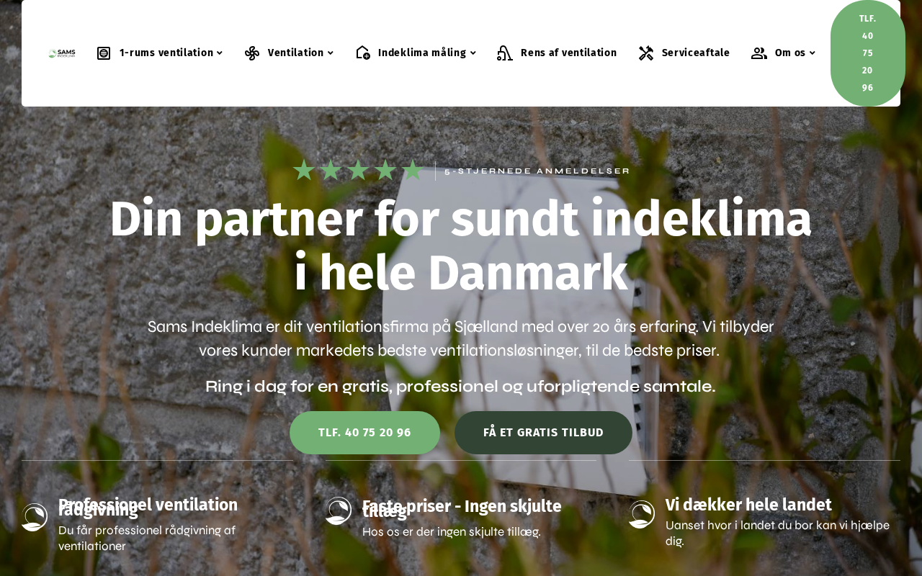Click the house icon beside Indeklima måling

pos(362,53)
